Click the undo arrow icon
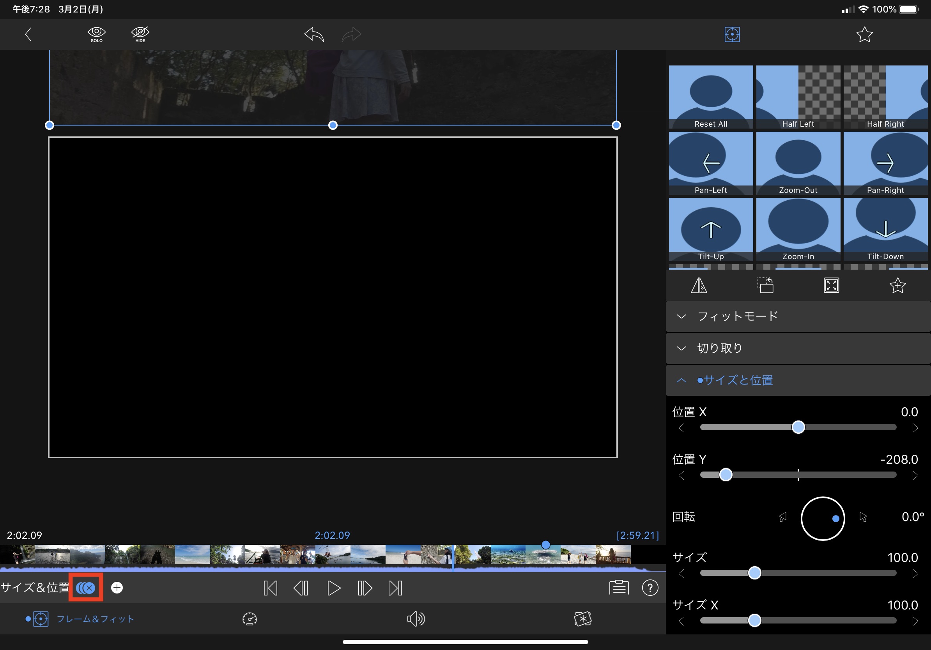The width and height of the screenshot is (931, 650). [314, 34]
